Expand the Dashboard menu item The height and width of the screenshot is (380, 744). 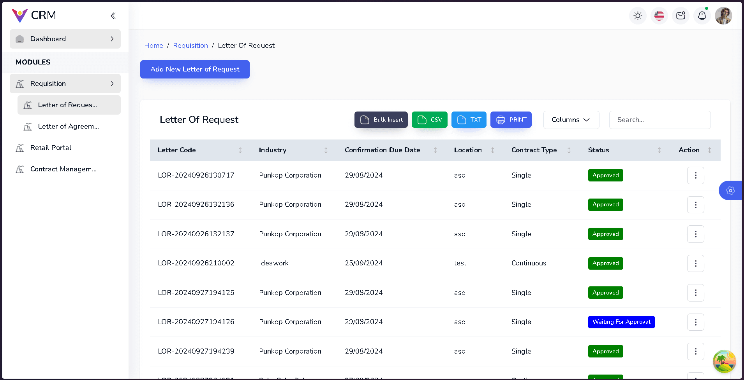65,39
